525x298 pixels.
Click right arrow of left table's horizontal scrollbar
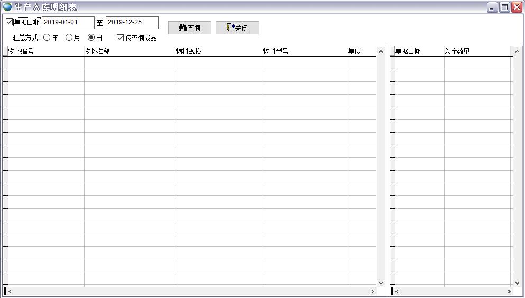pos(372,291)
